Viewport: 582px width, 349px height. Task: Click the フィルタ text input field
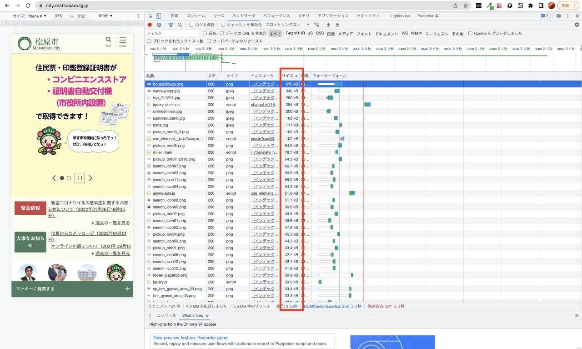(173, 33)
